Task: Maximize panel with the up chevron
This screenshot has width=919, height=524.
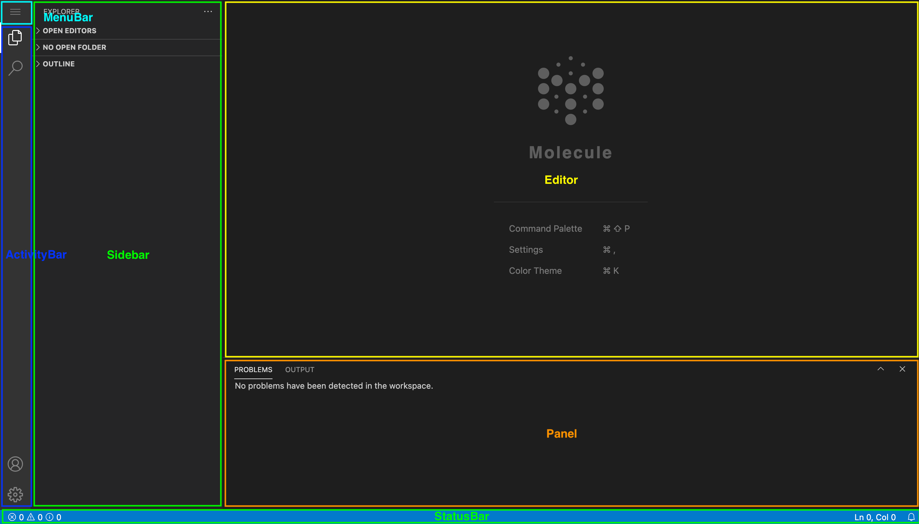Action: coord(880,369)
